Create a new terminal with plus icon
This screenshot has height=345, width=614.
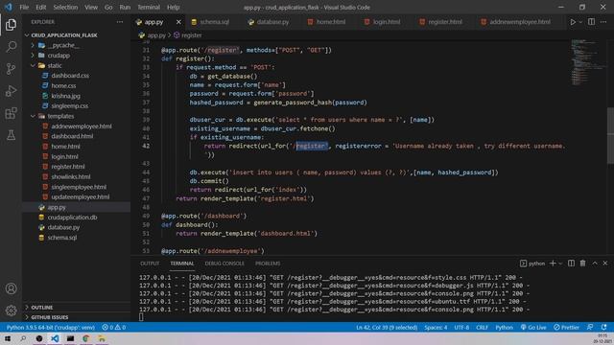[x=553, y=264]
